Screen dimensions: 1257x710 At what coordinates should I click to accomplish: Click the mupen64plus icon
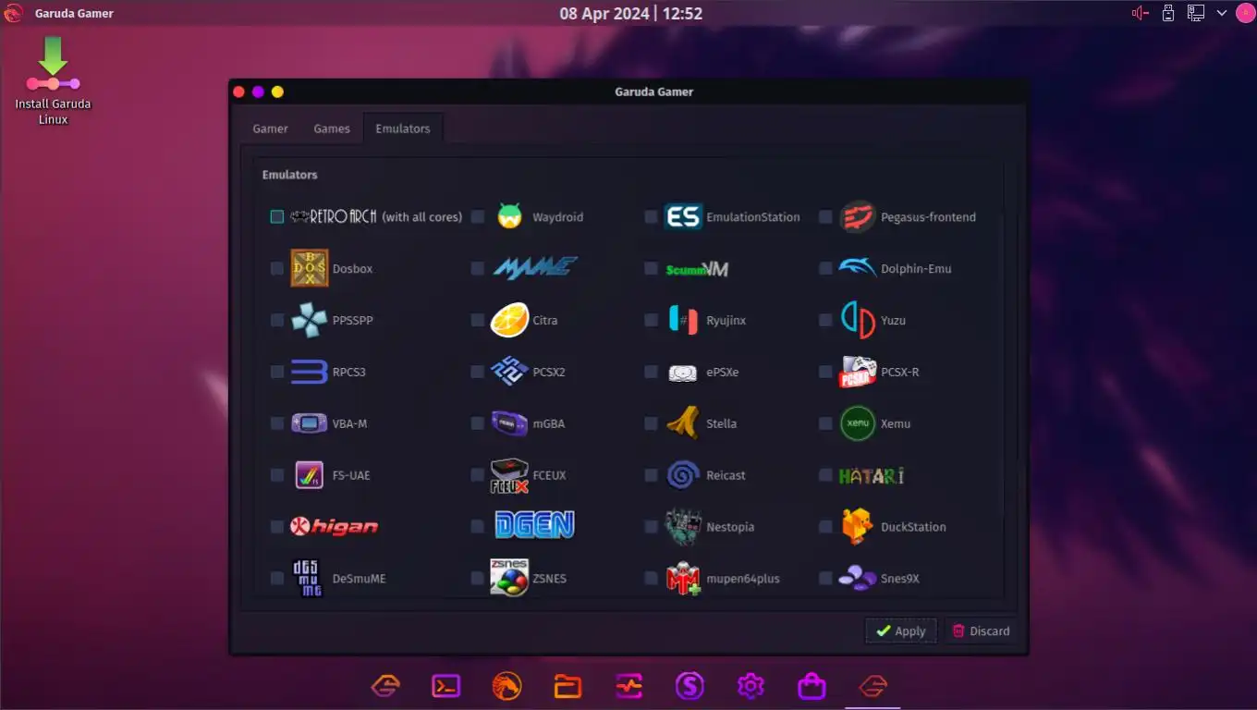683,579
